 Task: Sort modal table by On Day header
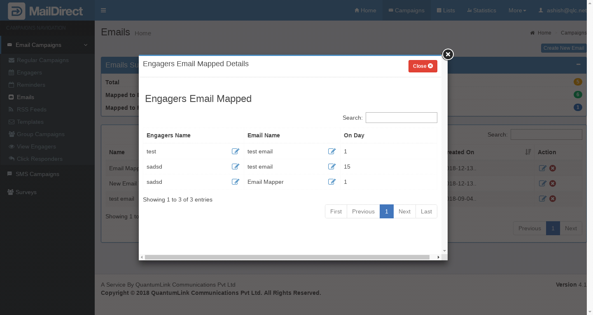[354, 135]
